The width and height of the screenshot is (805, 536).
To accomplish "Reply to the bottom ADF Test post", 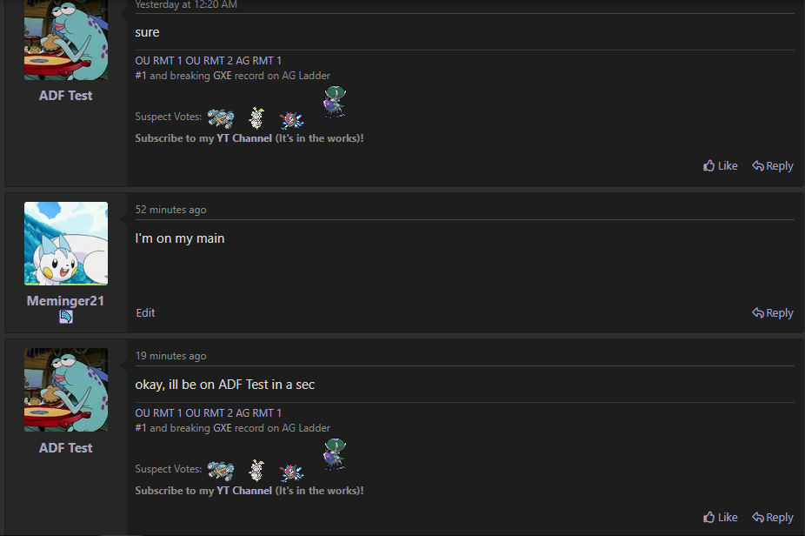I will click(772, 517).
